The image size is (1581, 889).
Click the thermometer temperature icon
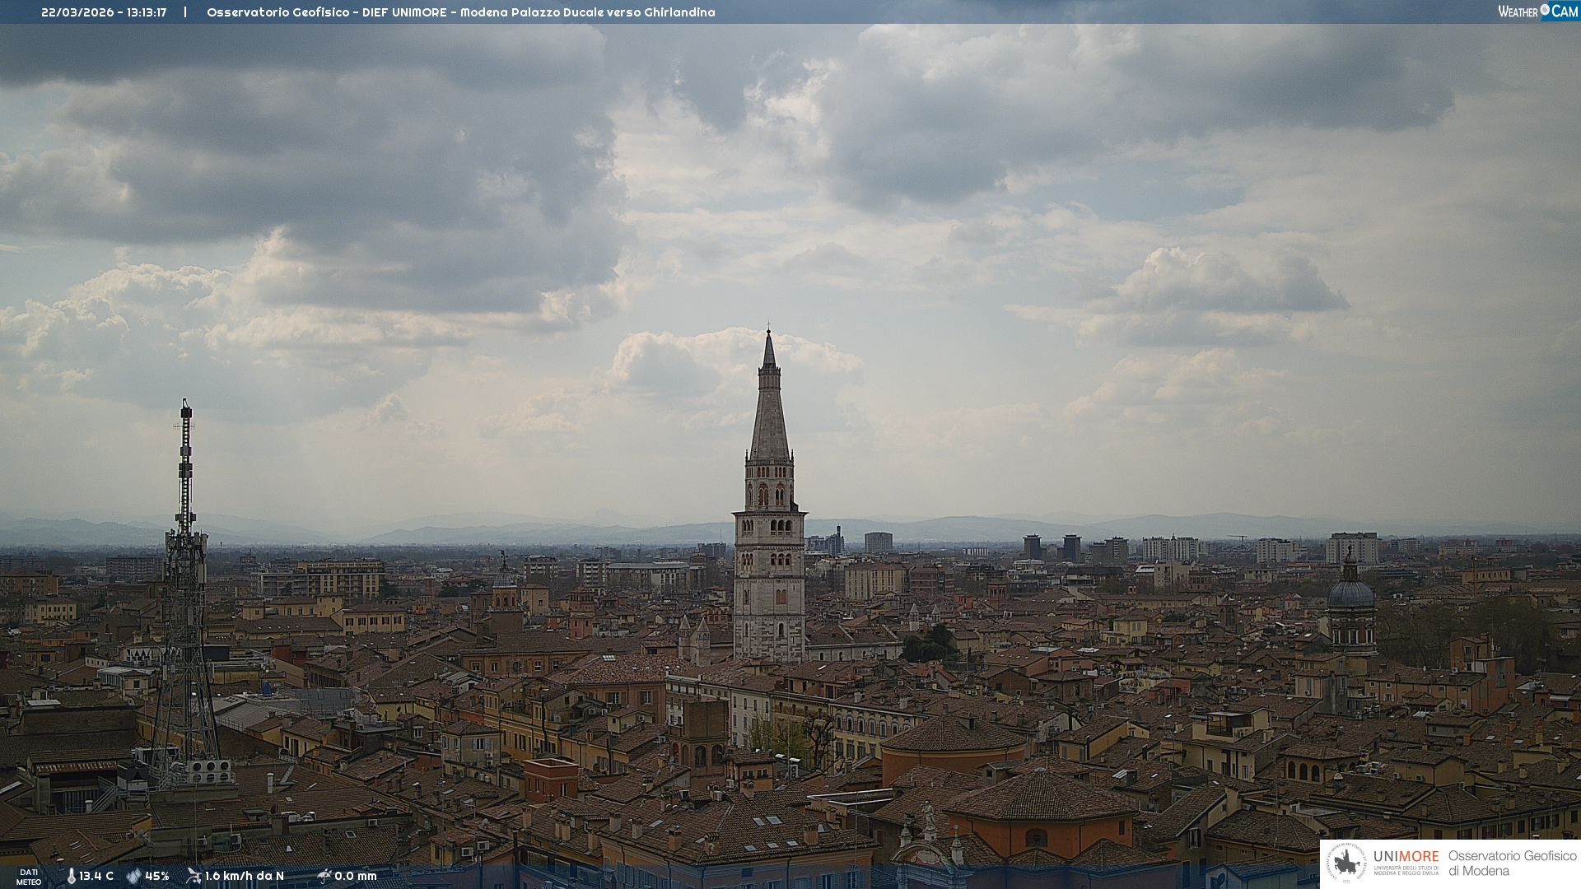pos(72,876)
